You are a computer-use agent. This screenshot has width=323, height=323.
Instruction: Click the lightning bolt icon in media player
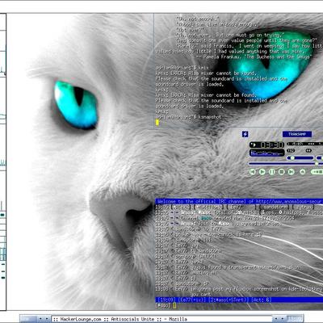[245, 134]
